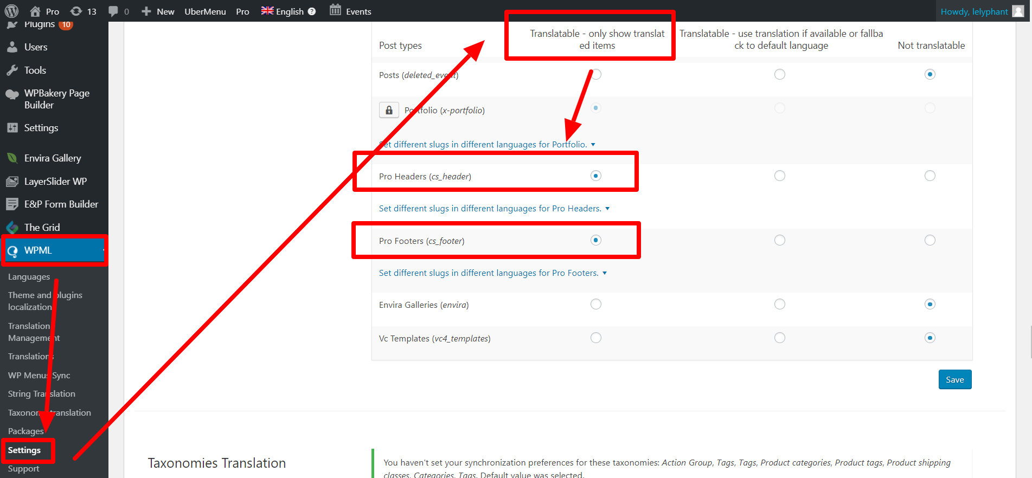Click the page vertical scrollbar
1032x478 pixels.
pos(1029,341)
